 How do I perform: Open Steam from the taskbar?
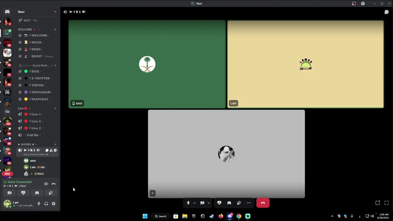coord(212,216)
